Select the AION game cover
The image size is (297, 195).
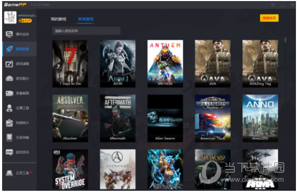coord(118,64)
